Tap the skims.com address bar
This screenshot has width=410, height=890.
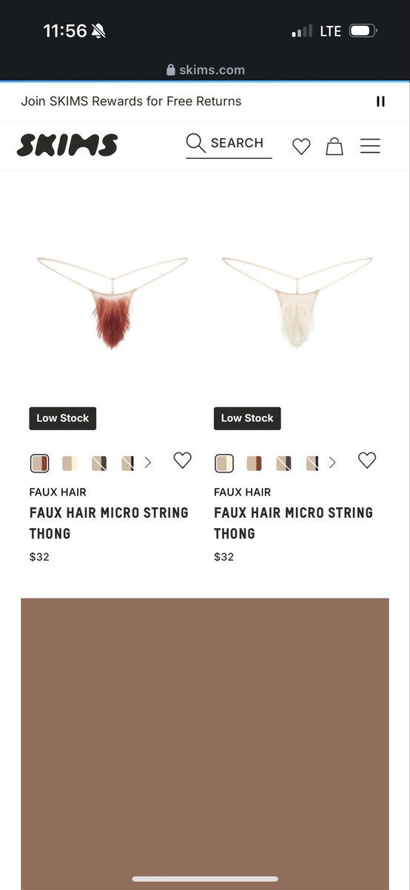click(205, 70)
